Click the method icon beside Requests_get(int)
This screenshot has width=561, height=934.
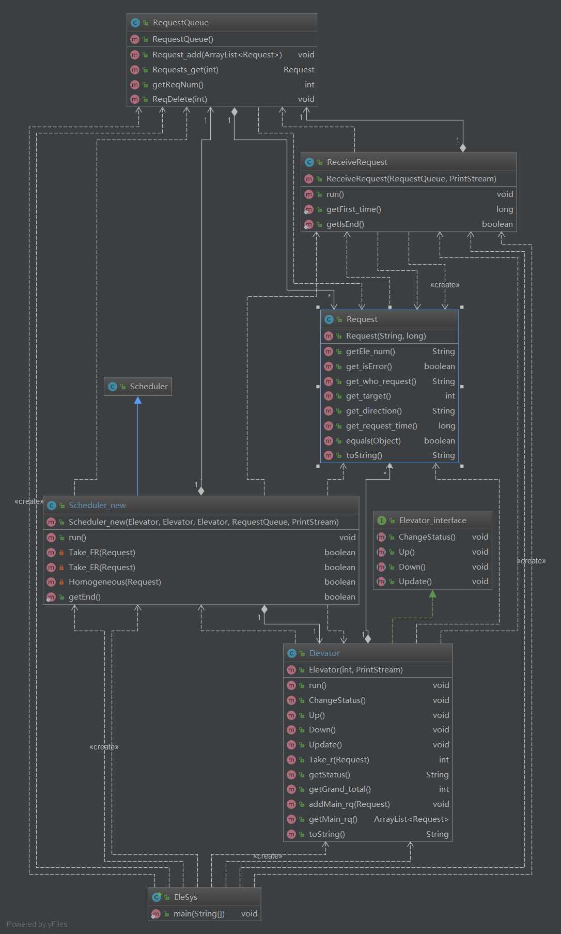[135, 70]
